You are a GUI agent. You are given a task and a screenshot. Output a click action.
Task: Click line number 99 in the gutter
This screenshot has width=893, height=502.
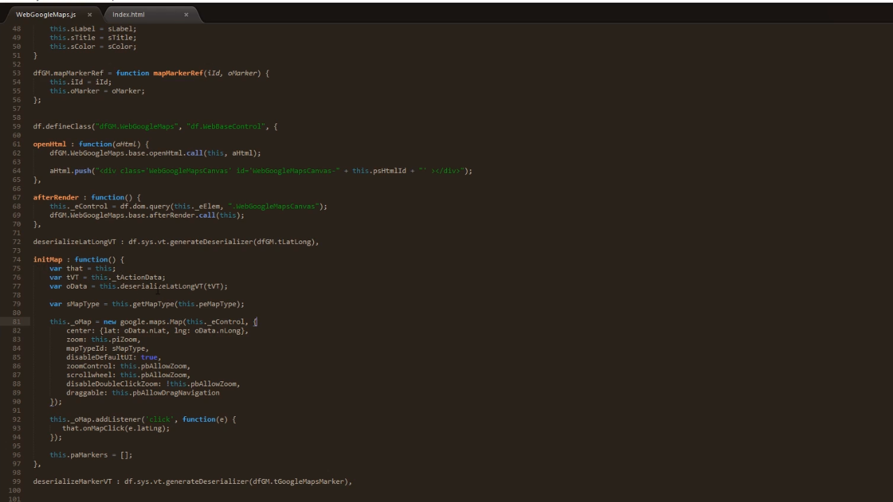[16, 481]
